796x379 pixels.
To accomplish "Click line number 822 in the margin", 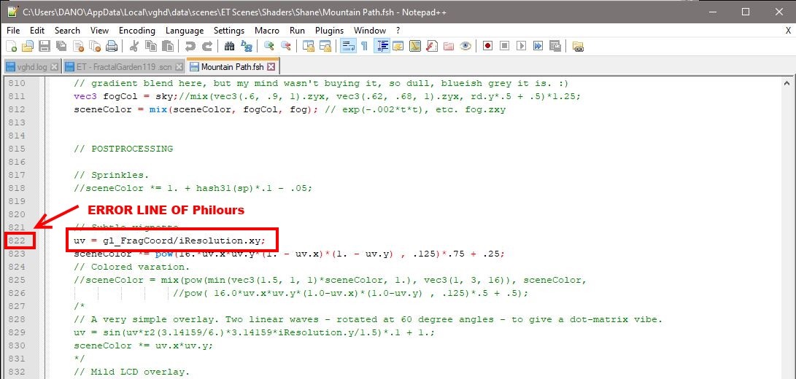I will 16,241.
